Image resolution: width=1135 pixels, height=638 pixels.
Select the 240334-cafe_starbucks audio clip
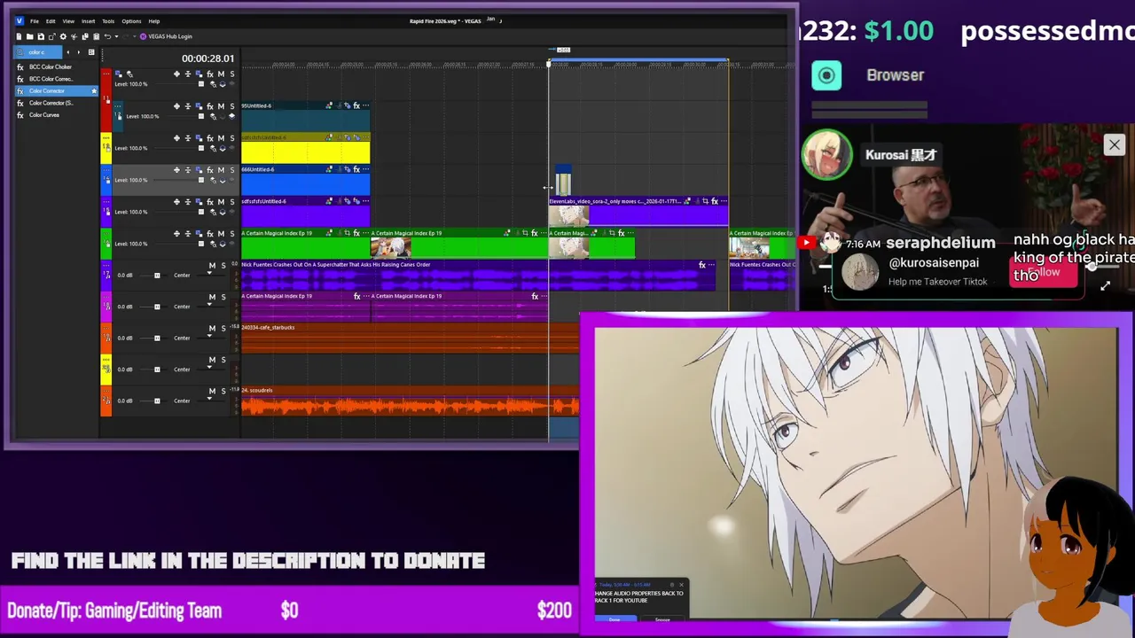410,339
